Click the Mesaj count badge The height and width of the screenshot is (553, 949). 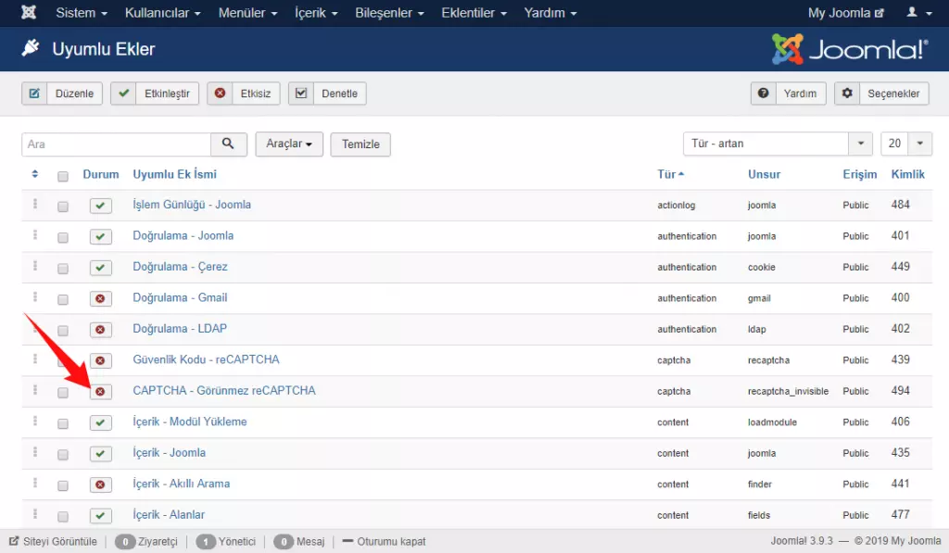[x=284, y=542]
